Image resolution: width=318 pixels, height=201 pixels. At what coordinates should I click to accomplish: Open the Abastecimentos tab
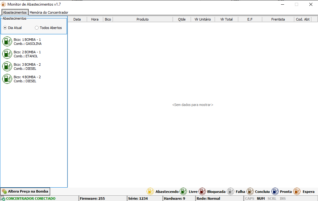pos(15,12)
